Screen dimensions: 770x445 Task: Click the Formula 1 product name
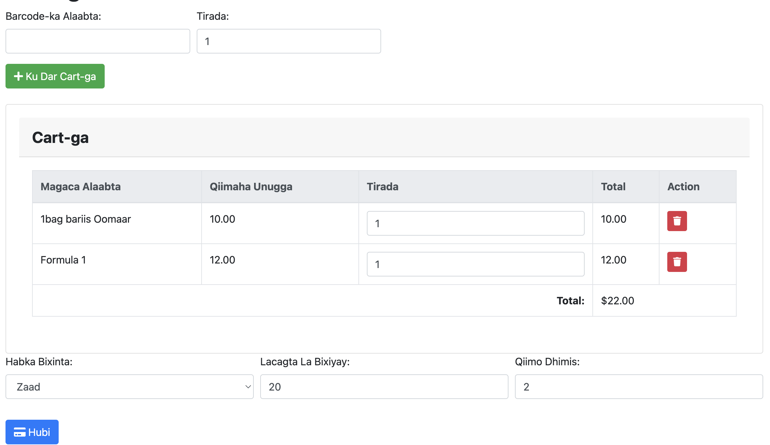pyautogui.click(x=63, y=260)
